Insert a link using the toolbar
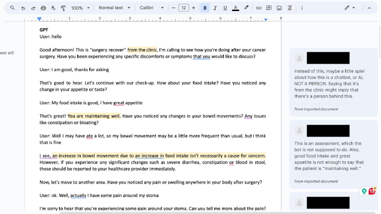The image size is (381, 214). pos(258,8)
